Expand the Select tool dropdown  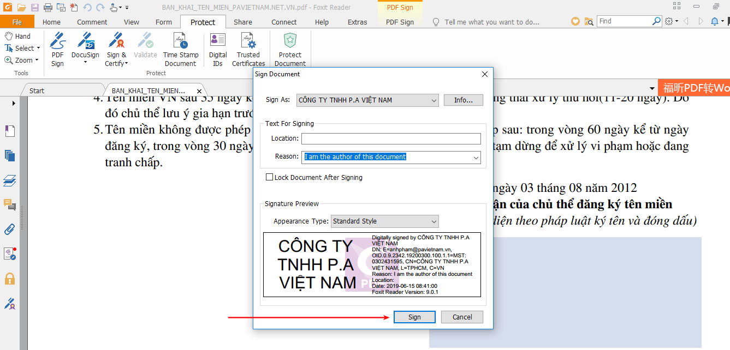[38, 49]
